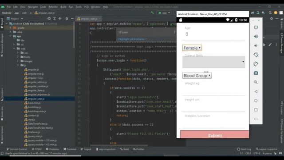Click the Project panel vertical scrollbar

pyautogui.click(x=74, y=35)
